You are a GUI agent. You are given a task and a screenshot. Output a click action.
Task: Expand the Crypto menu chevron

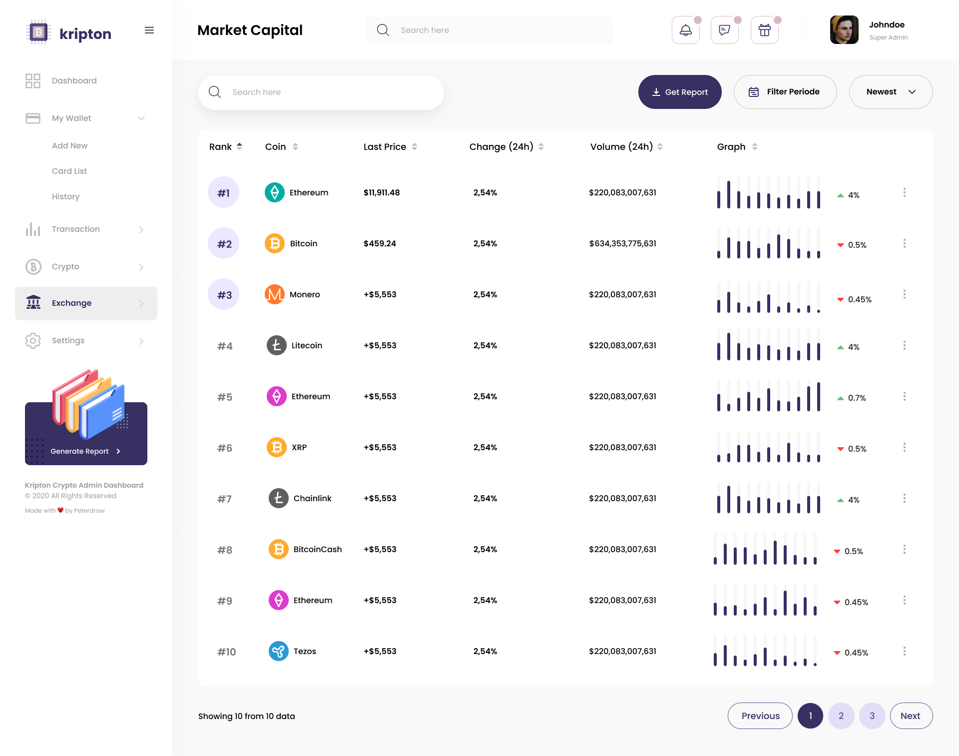tap(141, 267)
